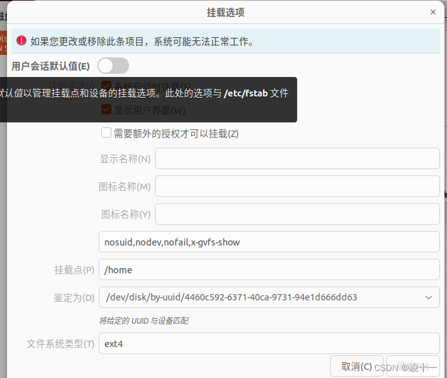
Task: Click the 用户会话默认值(E) label
Action: (x=51, y=66)
